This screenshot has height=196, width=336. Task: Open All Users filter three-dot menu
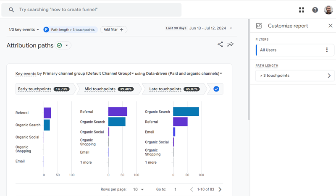[x=327, y=50]
